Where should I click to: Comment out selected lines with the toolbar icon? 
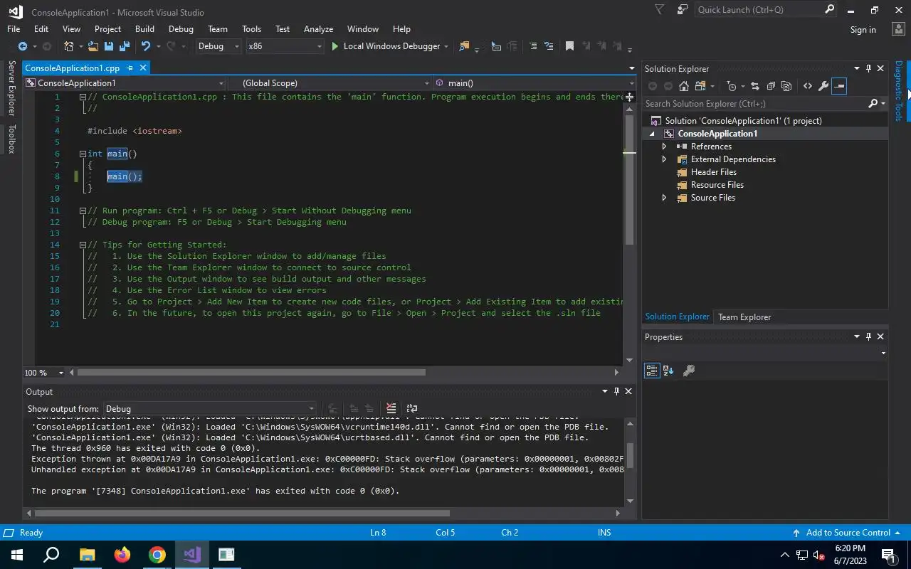pos(532,46)
